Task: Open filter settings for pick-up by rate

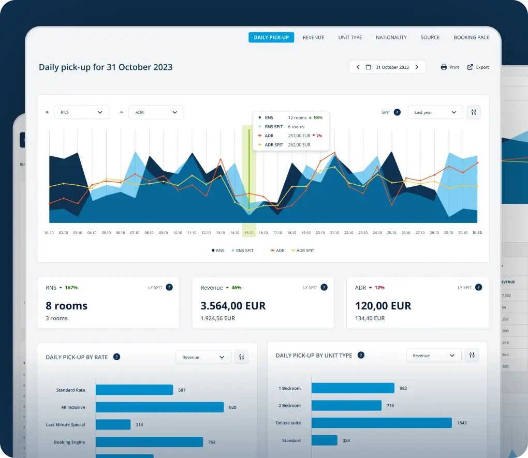Action: click(x=242, y=357)
